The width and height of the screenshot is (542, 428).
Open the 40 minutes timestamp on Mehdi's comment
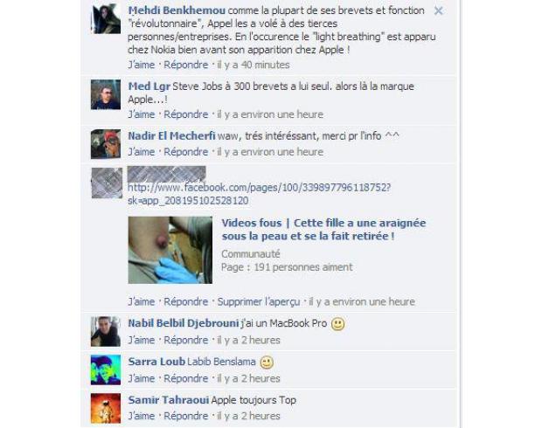pos(254,65)
